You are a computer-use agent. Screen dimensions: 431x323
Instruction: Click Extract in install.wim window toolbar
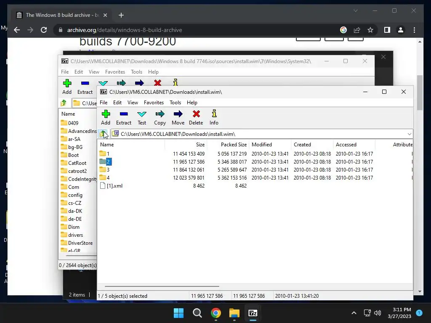point(124,118)
